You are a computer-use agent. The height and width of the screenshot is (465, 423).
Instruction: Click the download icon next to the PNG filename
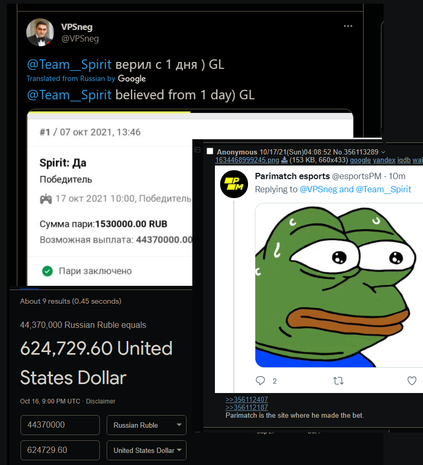pyautogui.click(x=284, y=160)
